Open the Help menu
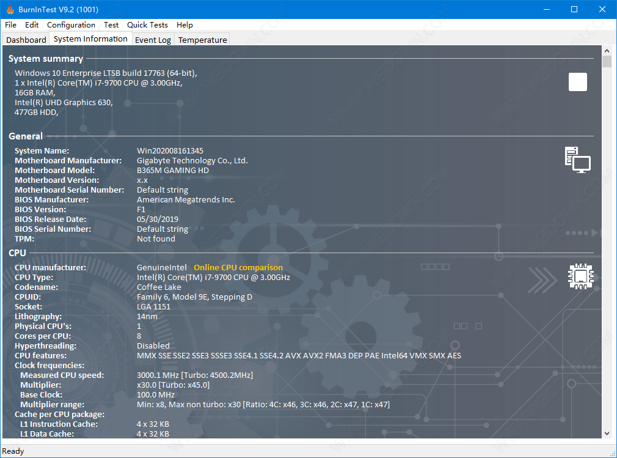Image resolution: width=617 pixels, height=458 pixels. pos(184,25)
